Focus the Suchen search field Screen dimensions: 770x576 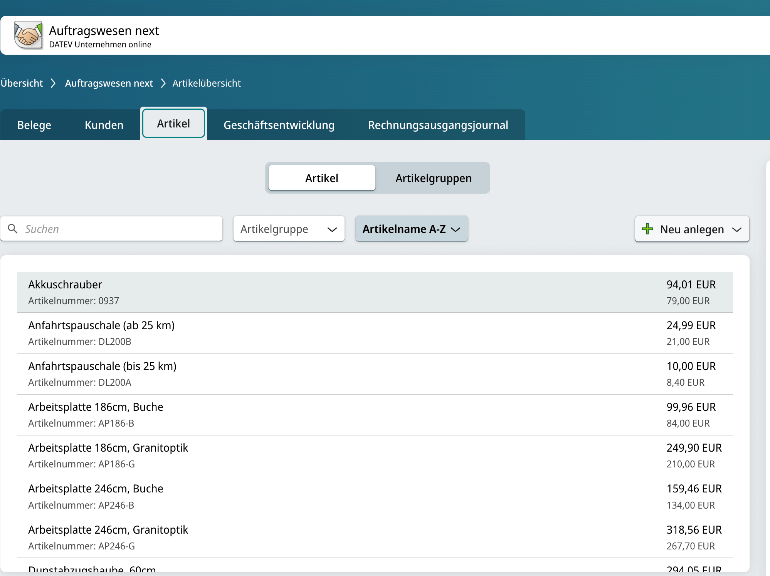(119, 229)
